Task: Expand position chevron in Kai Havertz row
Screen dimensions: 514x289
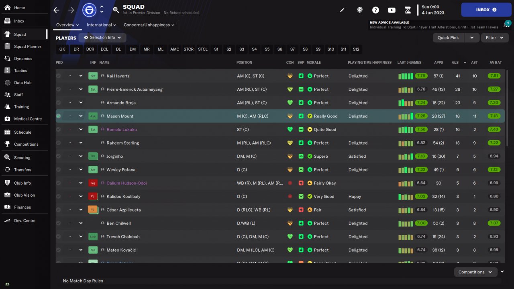Action: click(81, 76)
